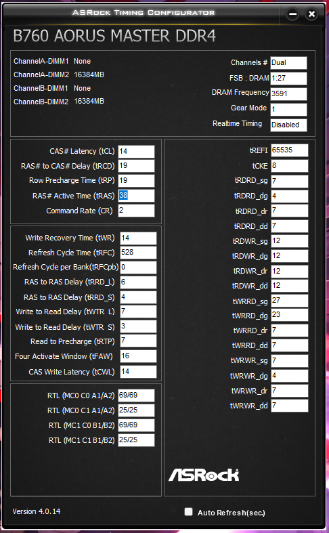The image size is (329, 533).
Task: Select the Command Rate (CR) field
Action: click(136, 211)
